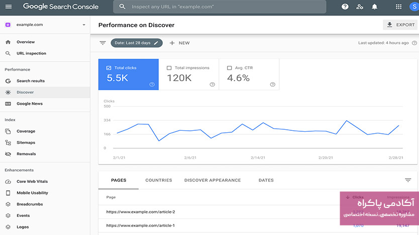Expand the example.com property dropdown arrow
The height and width of the screenshot is (235, 419).
coord(84,25)
